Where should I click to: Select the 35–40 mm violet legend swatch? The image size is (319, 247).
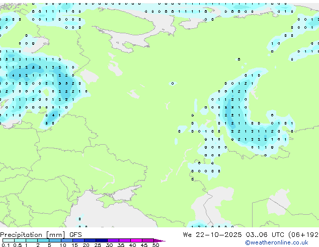click(125, 240)
